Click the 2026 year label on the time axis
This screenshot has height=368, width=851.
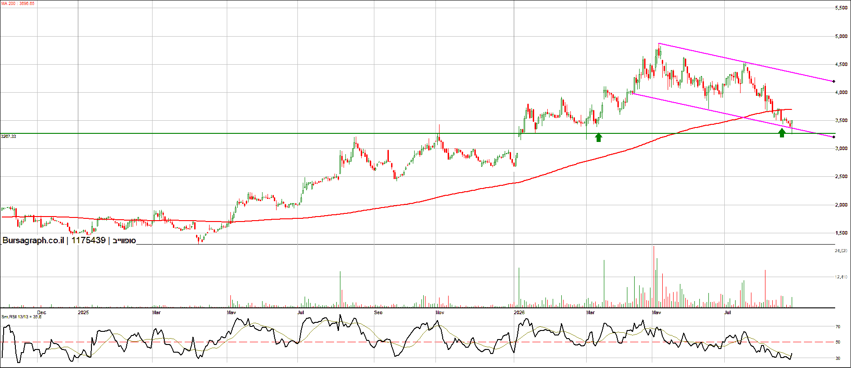[x=520, y=312]
